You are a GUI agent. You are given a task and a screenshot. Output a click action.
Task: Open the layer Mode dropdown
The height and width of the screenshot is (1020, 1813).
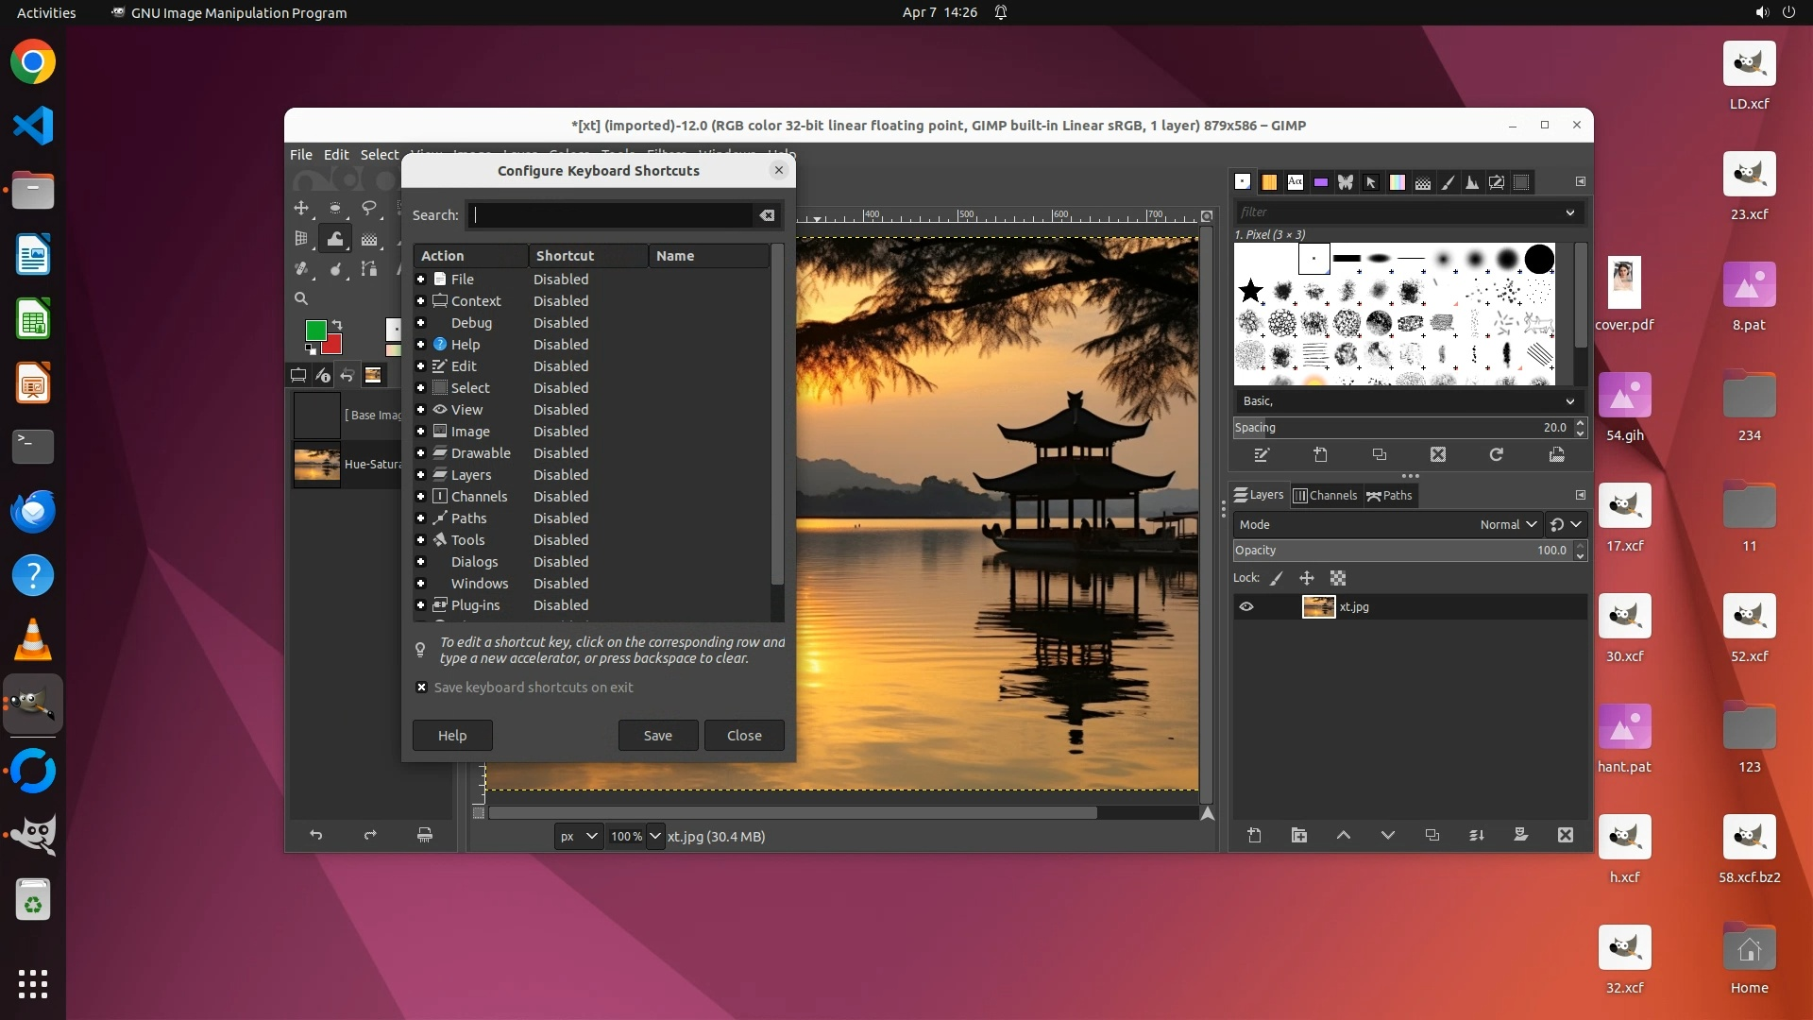(x=1508, y=525)
